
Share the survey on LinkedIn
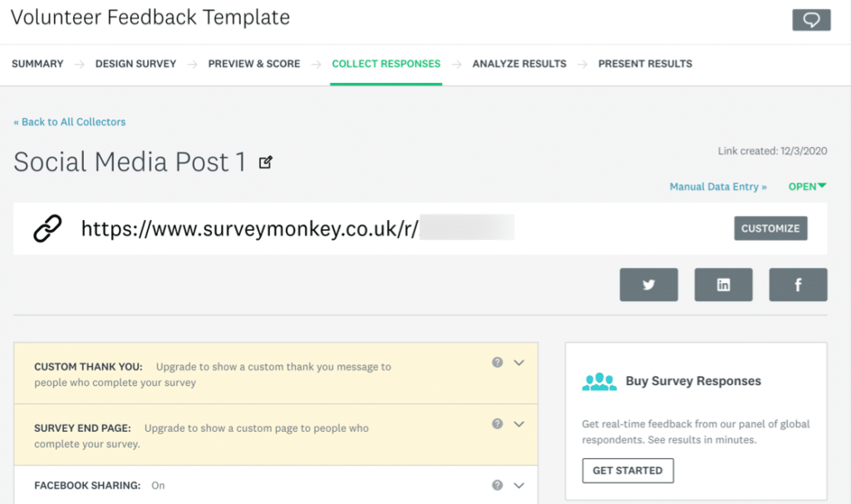click(x=723, y=285)
